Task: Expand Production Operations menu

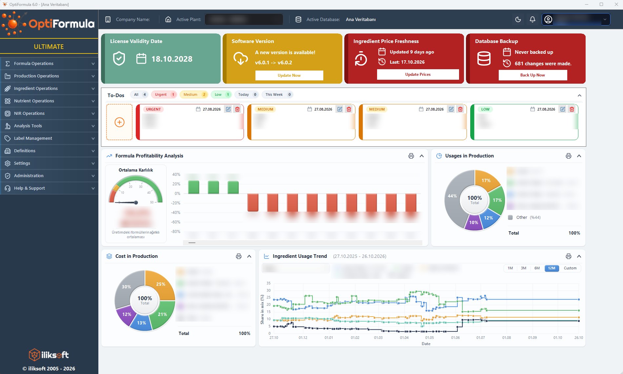Action: pyautogui.click(x=49, y=76)
